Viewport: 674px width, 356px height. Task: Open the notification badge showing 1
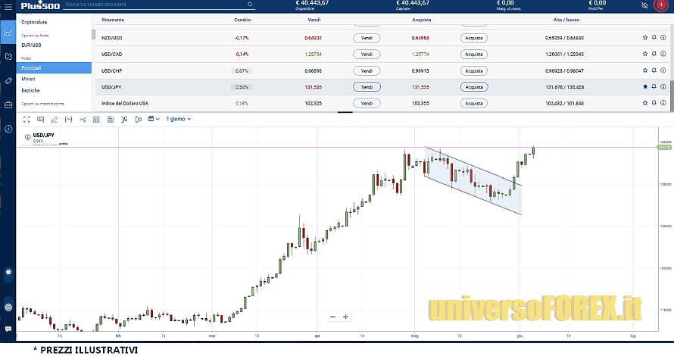pyautogui.click(x=660, y=5)
